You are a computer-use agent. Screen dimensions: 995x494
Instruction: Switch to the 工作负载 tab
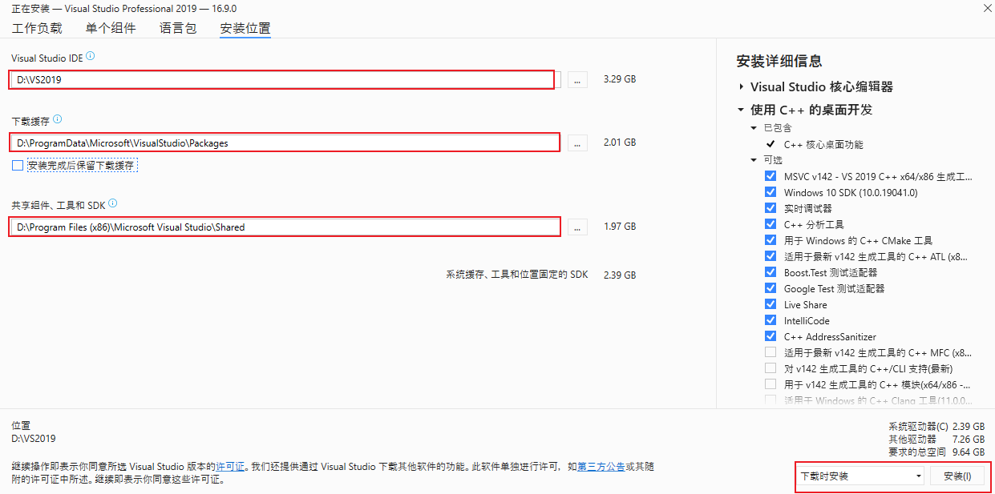pos(37,28)
